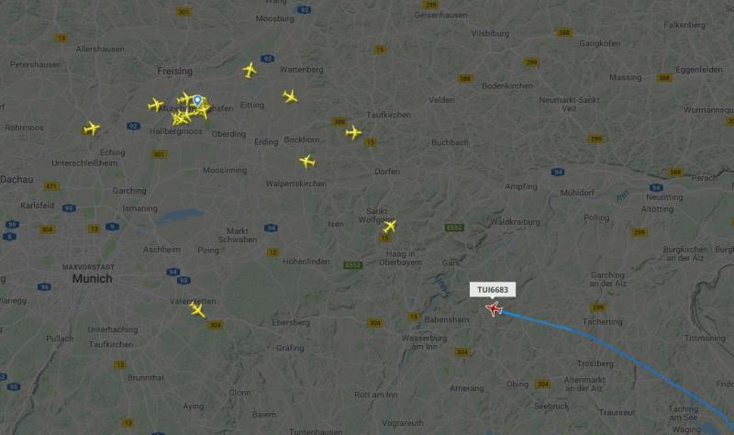Select the yellow plane near Sankt Wolfgang
The width and height of the screenshot is (734, 435).
pyautogui.click(x=389, y=227)
